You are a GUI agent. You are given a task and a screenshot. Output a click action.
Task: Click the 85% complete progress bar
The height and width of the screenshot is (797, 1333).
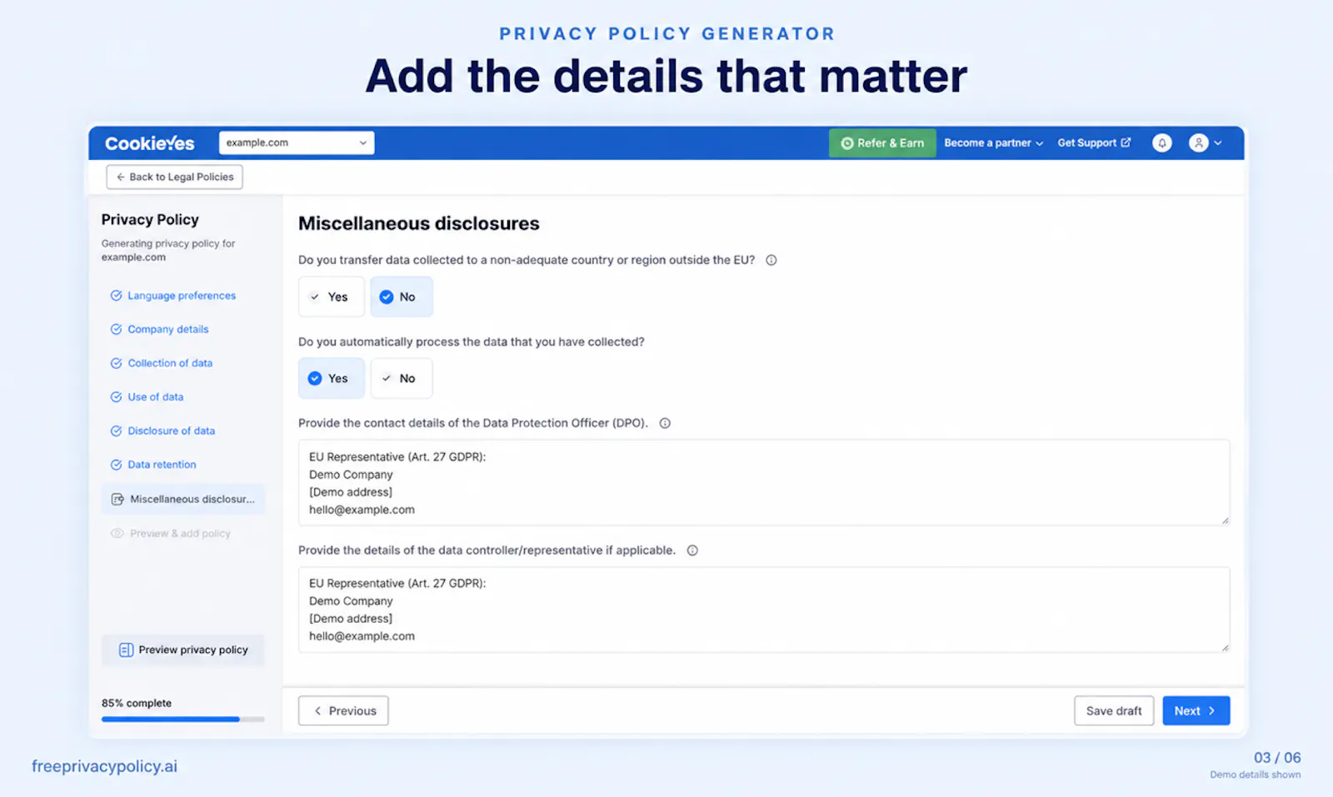(183, 719)
